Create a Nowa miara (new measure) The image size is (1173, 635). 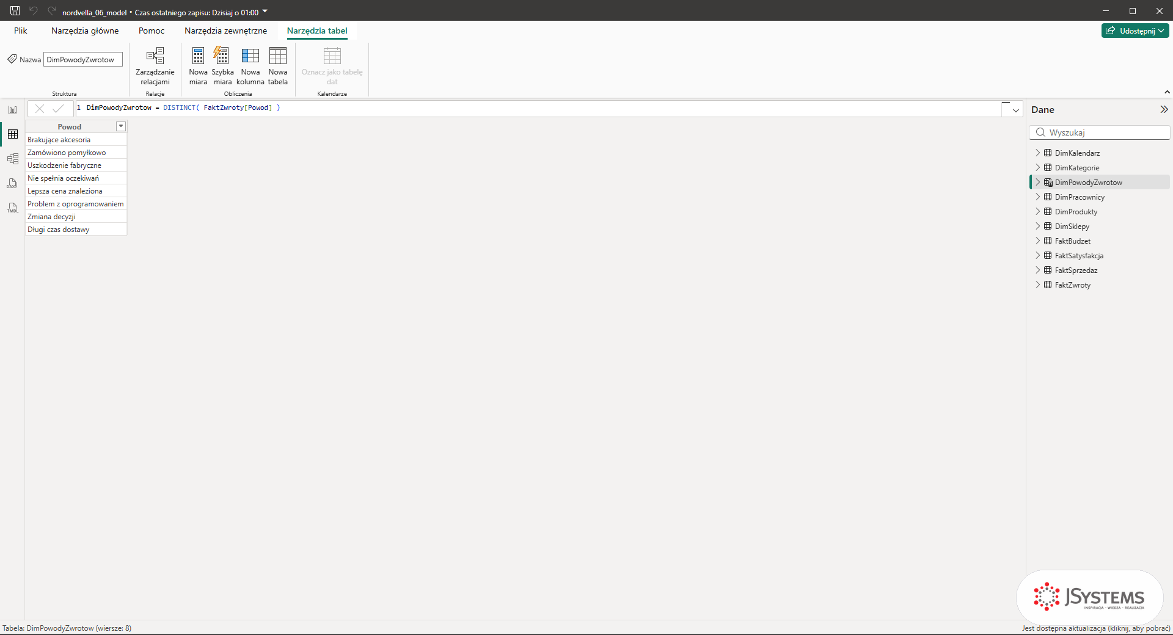pyautogui.click(x=198, y=67)
